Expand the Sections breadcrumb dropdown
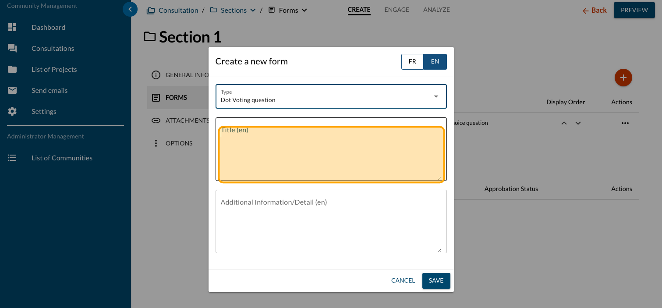 253,11
